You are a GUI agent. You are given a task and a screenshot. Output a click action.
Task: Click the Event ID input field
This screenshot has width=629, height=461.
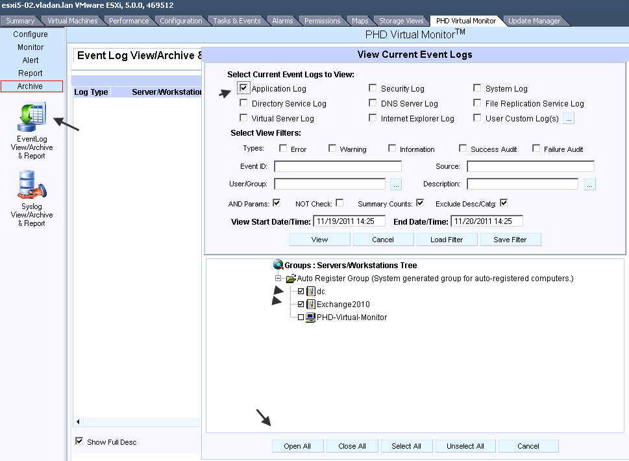(x=338, y=166)
